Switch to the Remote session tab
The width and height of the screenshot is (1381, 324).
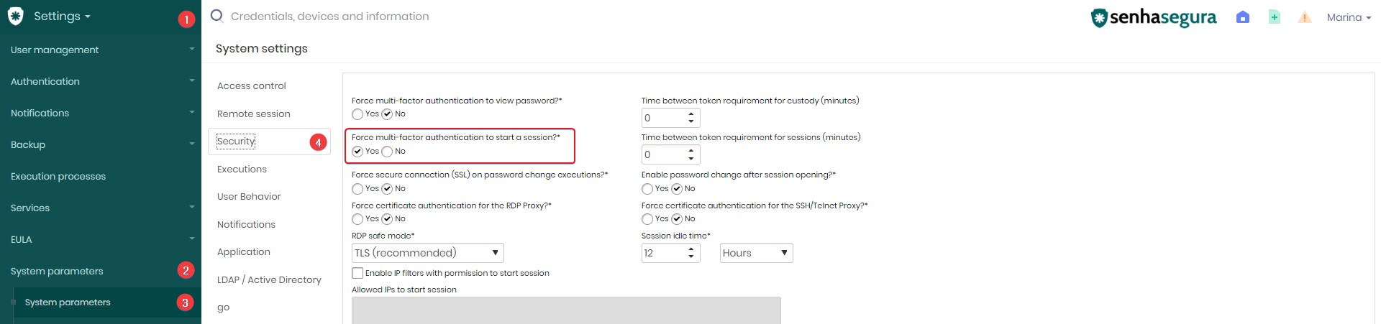(254, 114)
